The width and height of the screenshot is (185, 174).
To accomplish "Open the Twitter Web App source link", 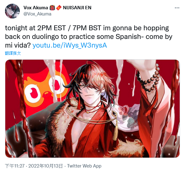I will pyautogui.click(x=84, y=166).
